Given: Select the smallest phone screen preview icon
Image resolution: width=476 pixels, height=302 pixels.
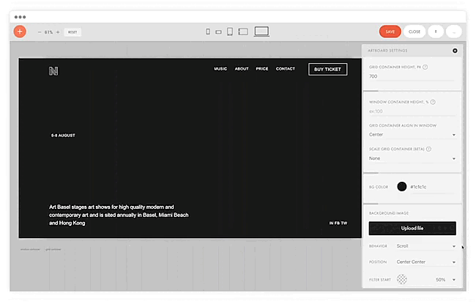Looking at the screenshot, I should click(208, 32).
